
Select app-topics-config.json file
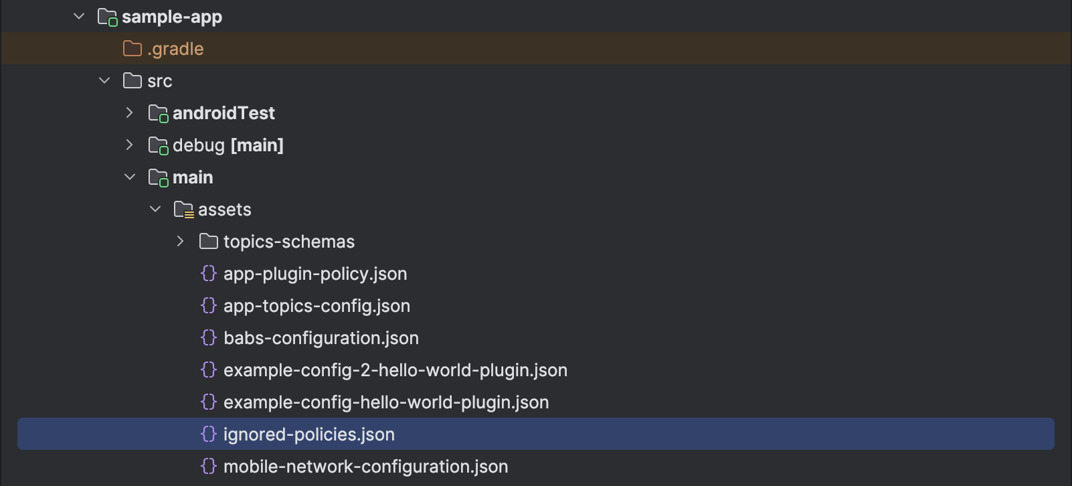point(317,306)
